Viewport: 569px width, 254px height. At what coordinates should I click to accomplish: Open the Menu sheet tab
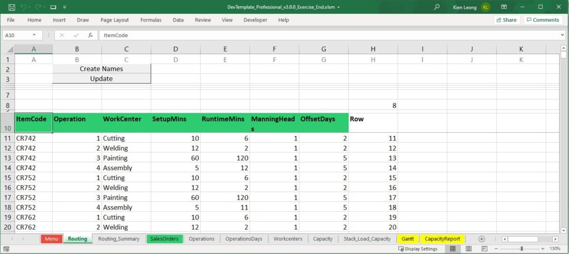tap(52, 239)
